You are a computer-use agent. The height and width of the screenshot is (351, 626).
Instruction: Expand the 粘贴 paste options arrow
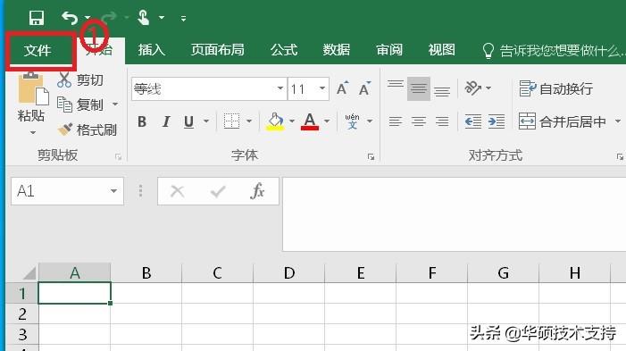[x=33, y=132]
